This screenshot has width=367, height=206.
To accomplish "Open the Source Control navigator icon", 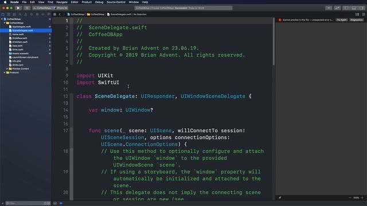I will point(9,14).
